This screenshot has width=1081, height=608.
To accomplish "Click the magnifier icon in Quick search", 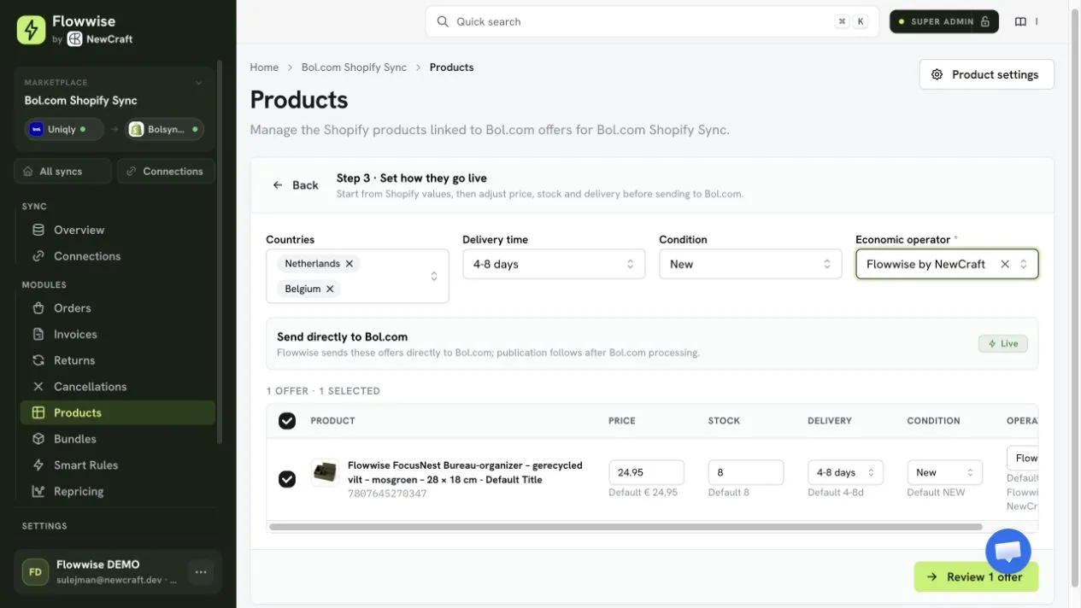I will point(443,21).
